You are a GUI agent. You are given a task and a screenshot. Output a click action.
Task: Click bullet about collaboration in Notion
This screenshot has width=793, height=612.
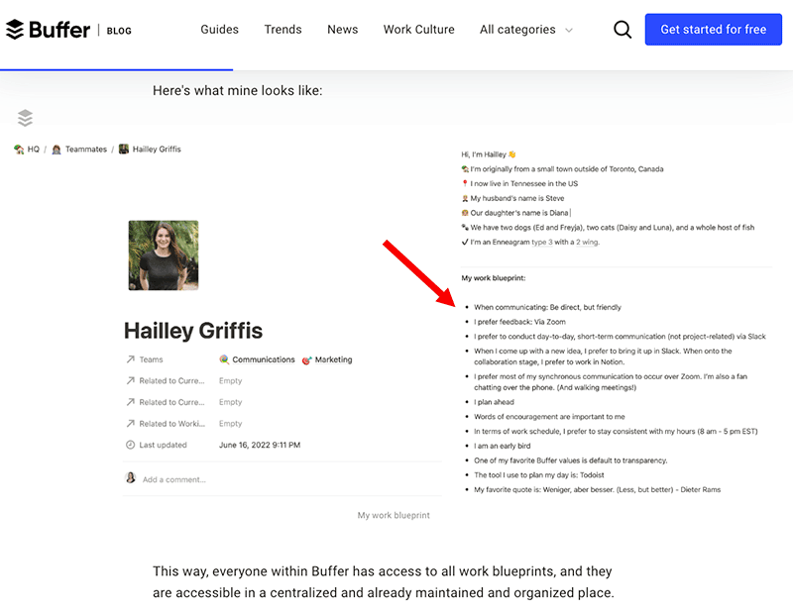point(603,357)
